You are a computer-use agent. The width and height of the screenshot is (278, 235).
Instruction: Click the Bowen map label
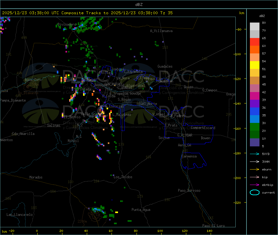(x=206, y=138)
